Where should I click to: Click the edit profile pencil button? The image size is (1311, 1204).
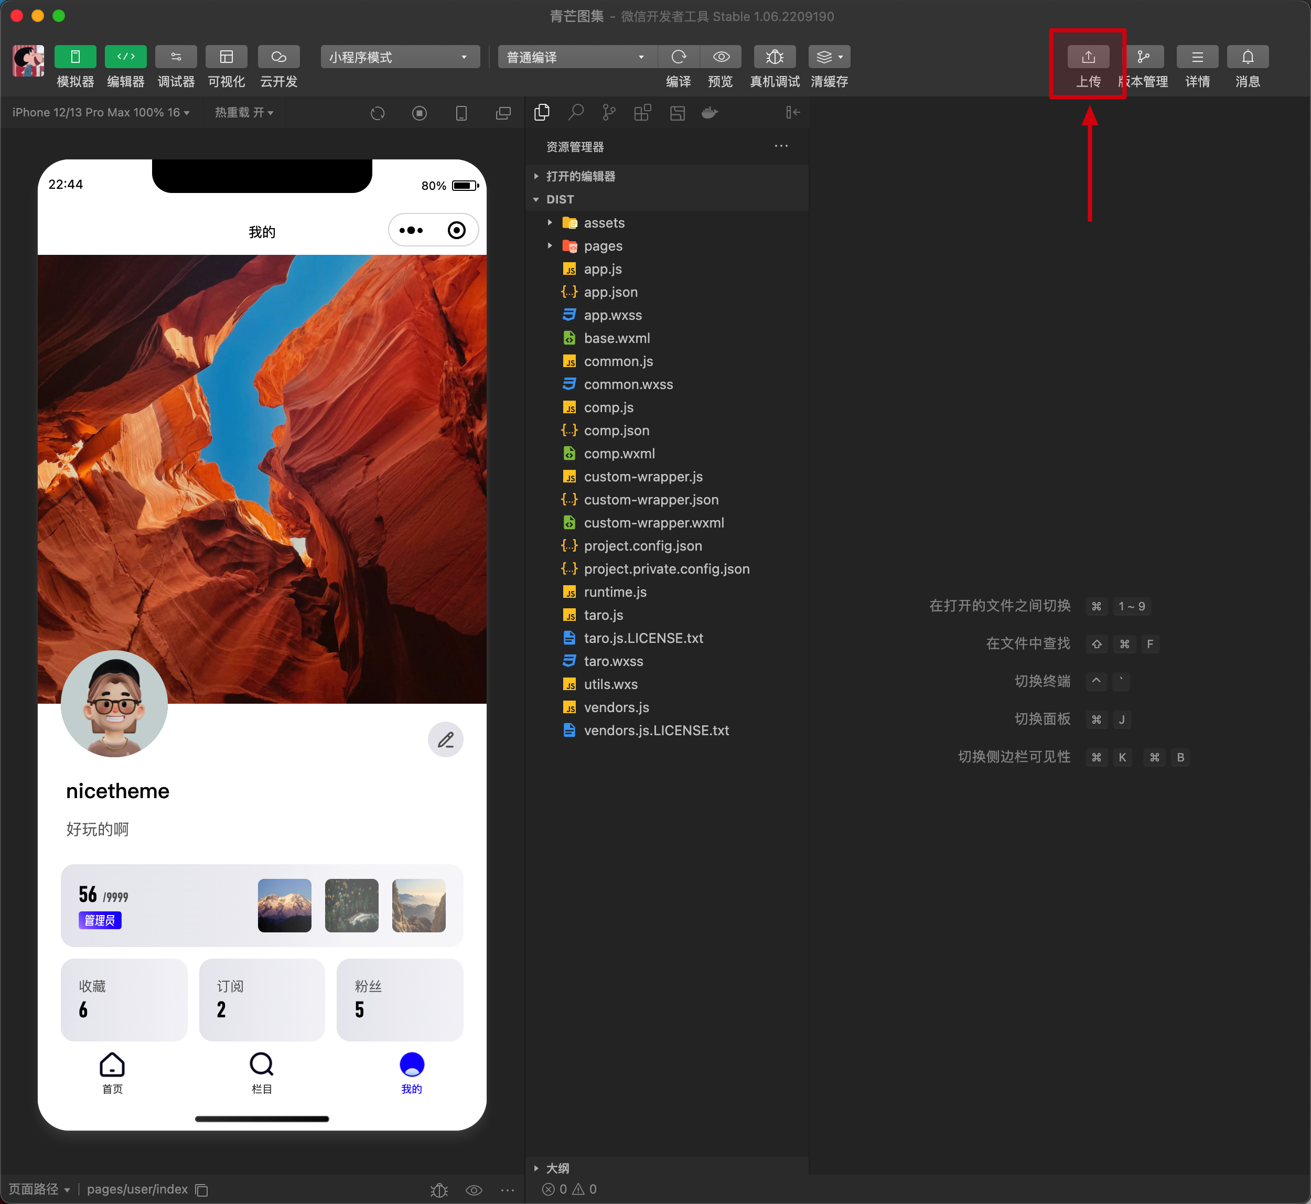(446, 739)
